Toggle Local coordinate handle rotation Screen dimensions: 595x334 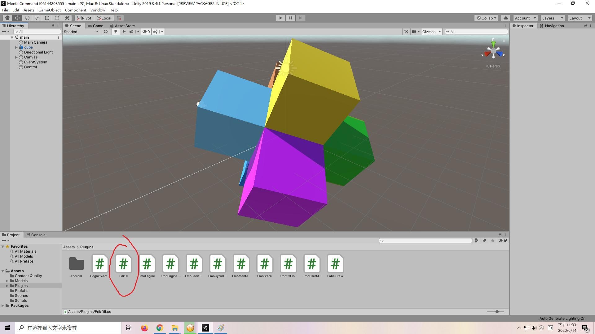click(104, 18)
